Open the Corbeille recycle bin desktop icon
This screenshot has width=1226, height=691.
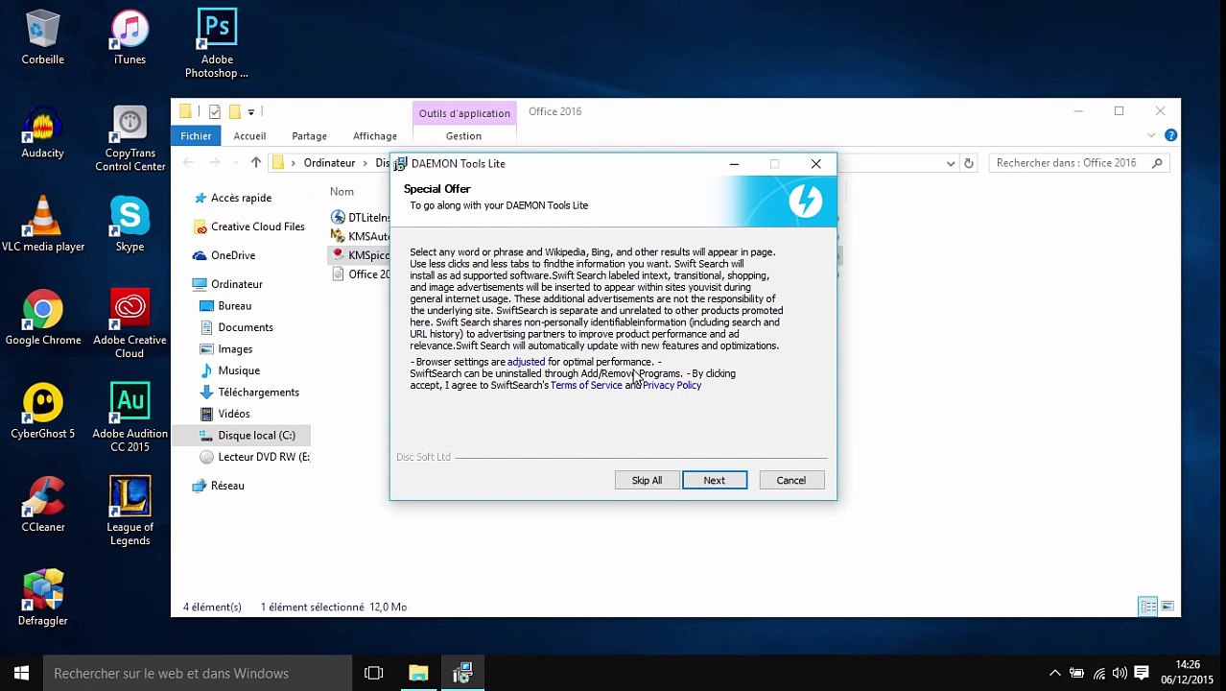(42, 37)
